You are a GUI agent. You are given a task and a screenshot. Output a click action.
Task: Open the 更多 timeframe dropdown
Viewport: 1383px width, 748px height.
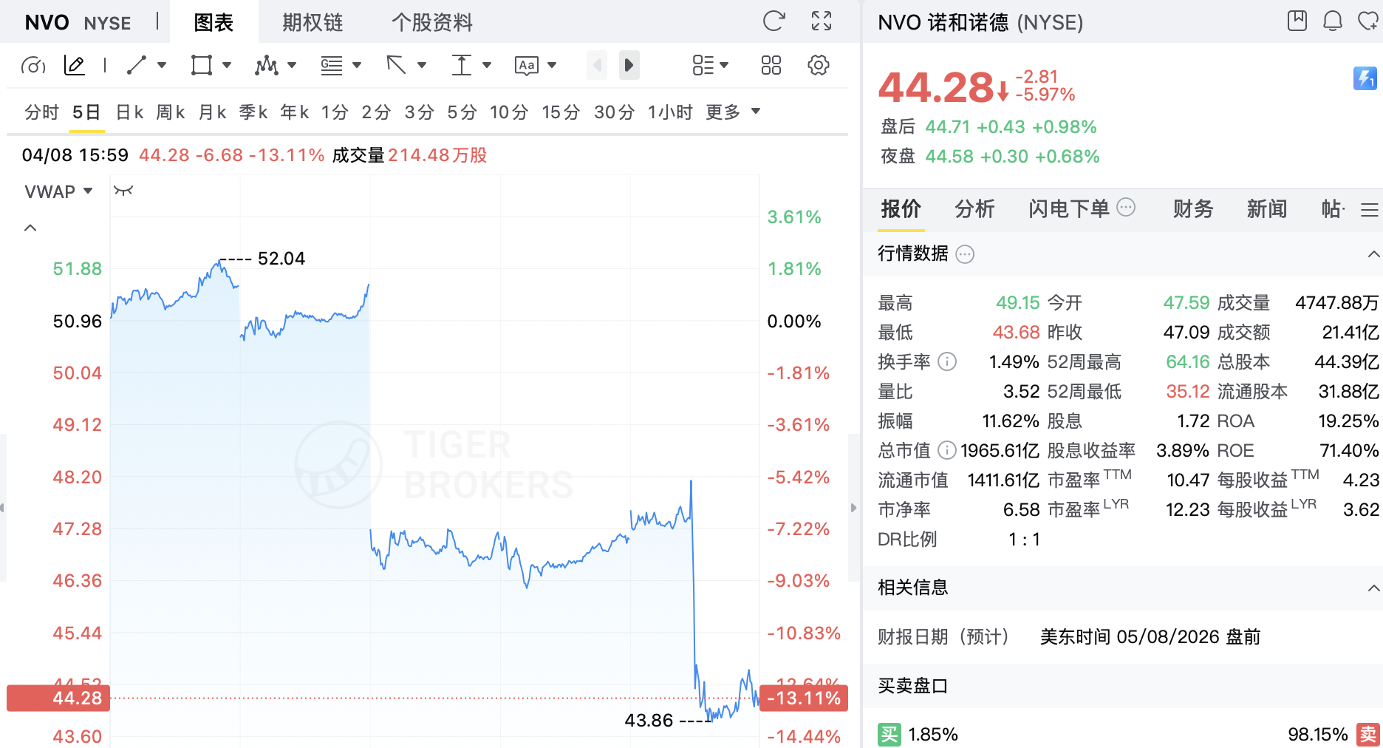pyautogui.click(x=733, y=112)
